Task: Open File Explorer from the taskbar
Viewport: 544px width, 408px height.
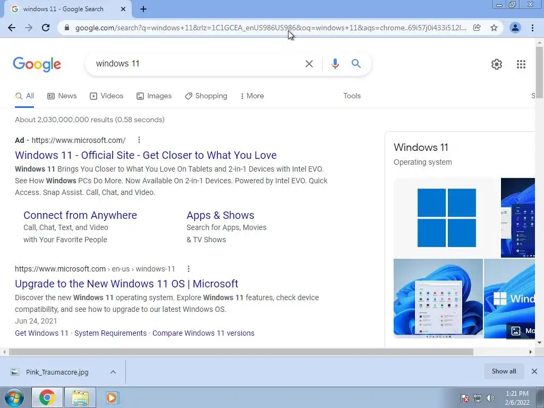Action: coord(80,397)
